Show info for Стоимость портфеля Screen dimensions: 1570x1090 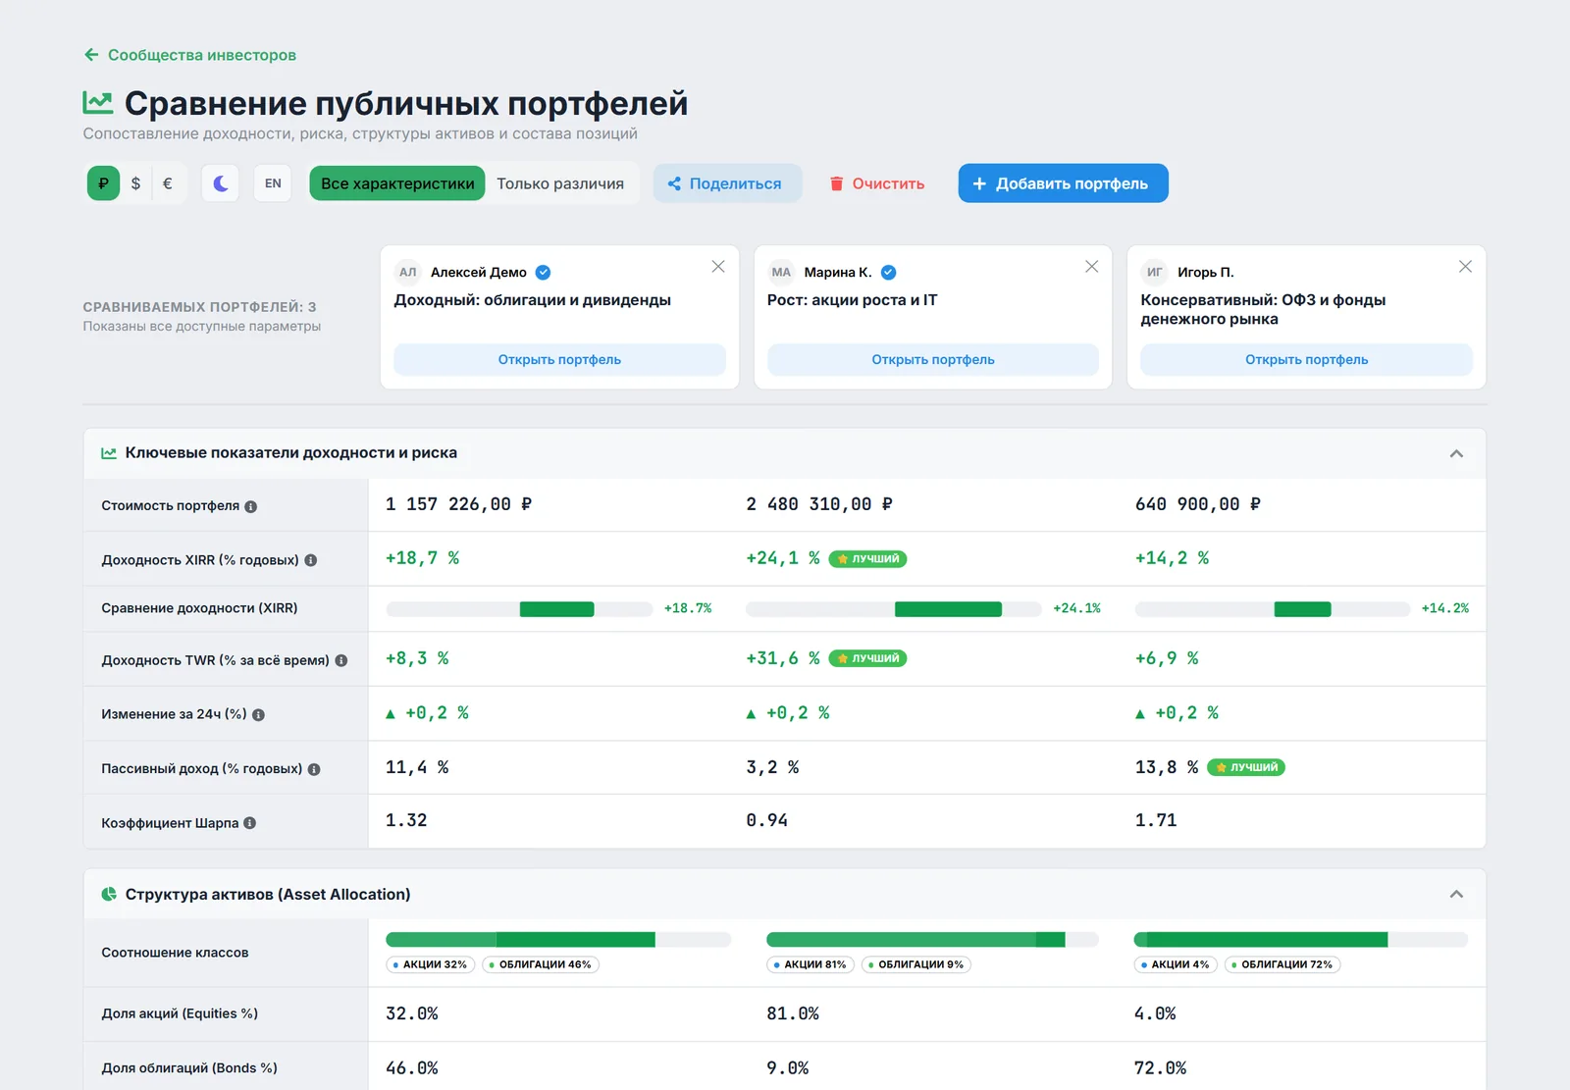[251, 506]
